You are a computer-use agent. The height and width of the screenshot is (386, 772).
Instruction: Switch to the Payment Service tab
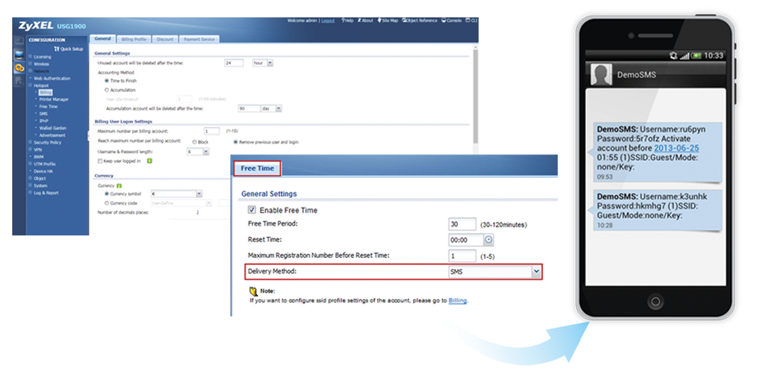pos(199,39)
